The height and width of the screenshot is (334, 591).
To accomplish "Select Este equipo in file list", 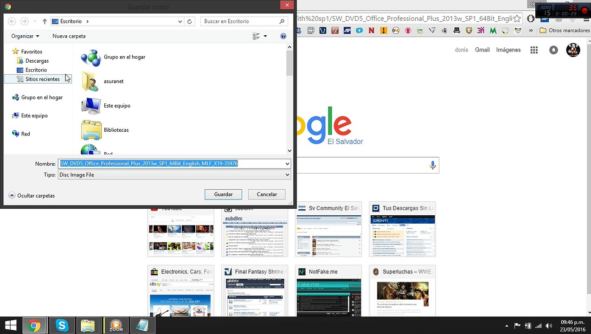I will coord(106,106).
